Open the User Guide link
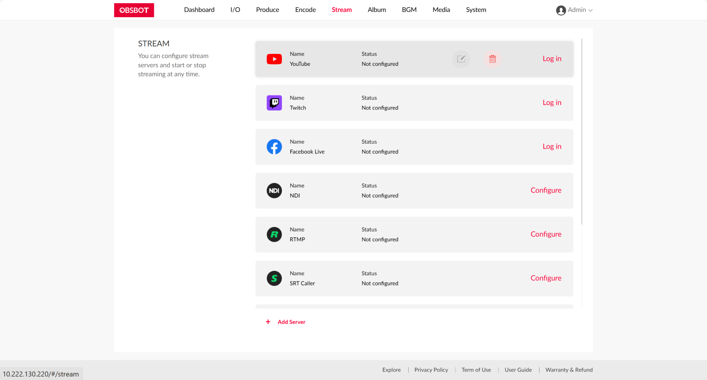707x380 pixels. tap(518, 370)
